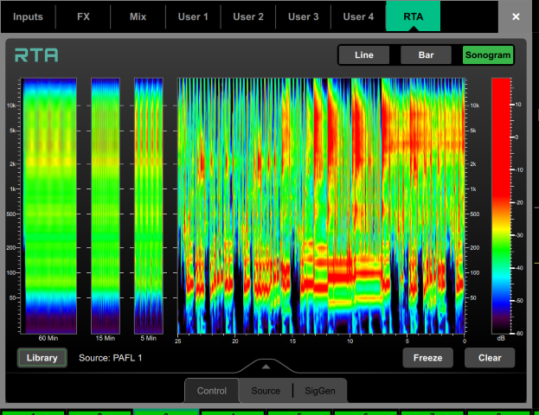Image resolution: width=539 pixels, height=415 pixels.
Task: Go to the Mix tab
Action: (138, 16)
